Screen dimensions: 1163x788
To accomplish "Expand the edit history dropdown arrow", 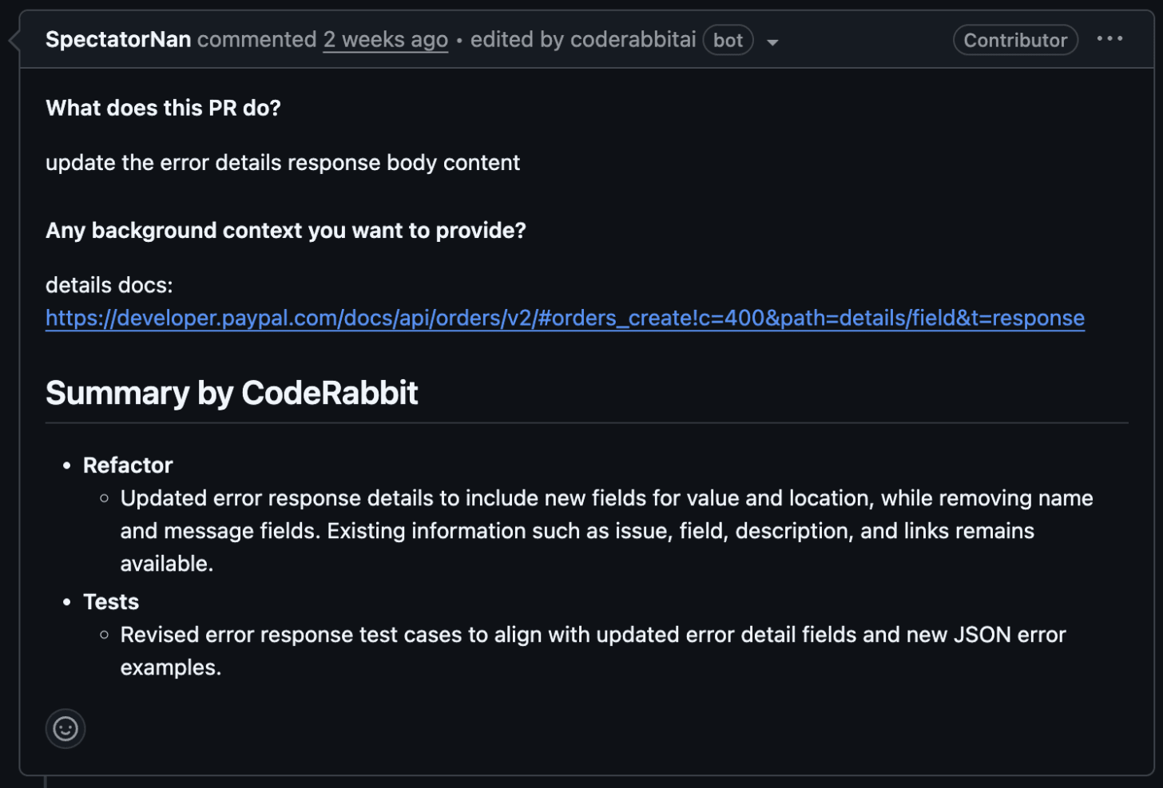I will [x=772, y=42].
